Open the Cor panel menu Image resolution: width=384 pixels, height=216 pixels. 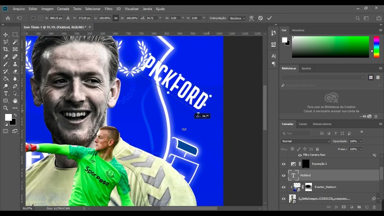pyautogui.click(x=380, y=30)
